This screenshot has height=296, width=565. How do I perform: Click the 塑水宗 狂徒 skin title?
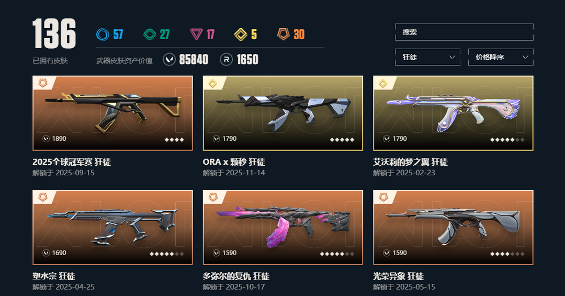point(54,276)
